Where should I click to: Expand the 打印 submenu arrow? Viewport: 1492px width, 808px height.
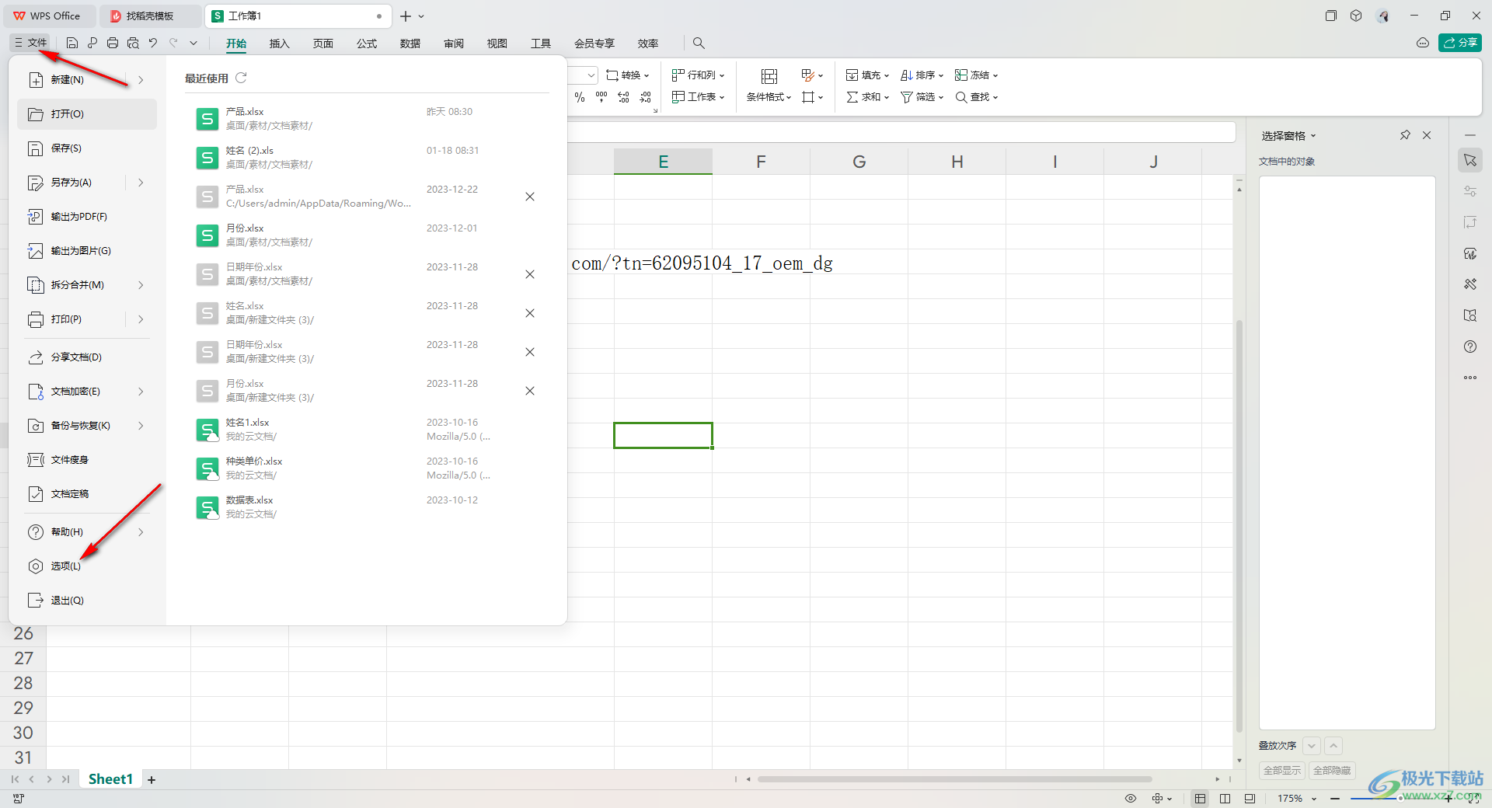point(141,319)
